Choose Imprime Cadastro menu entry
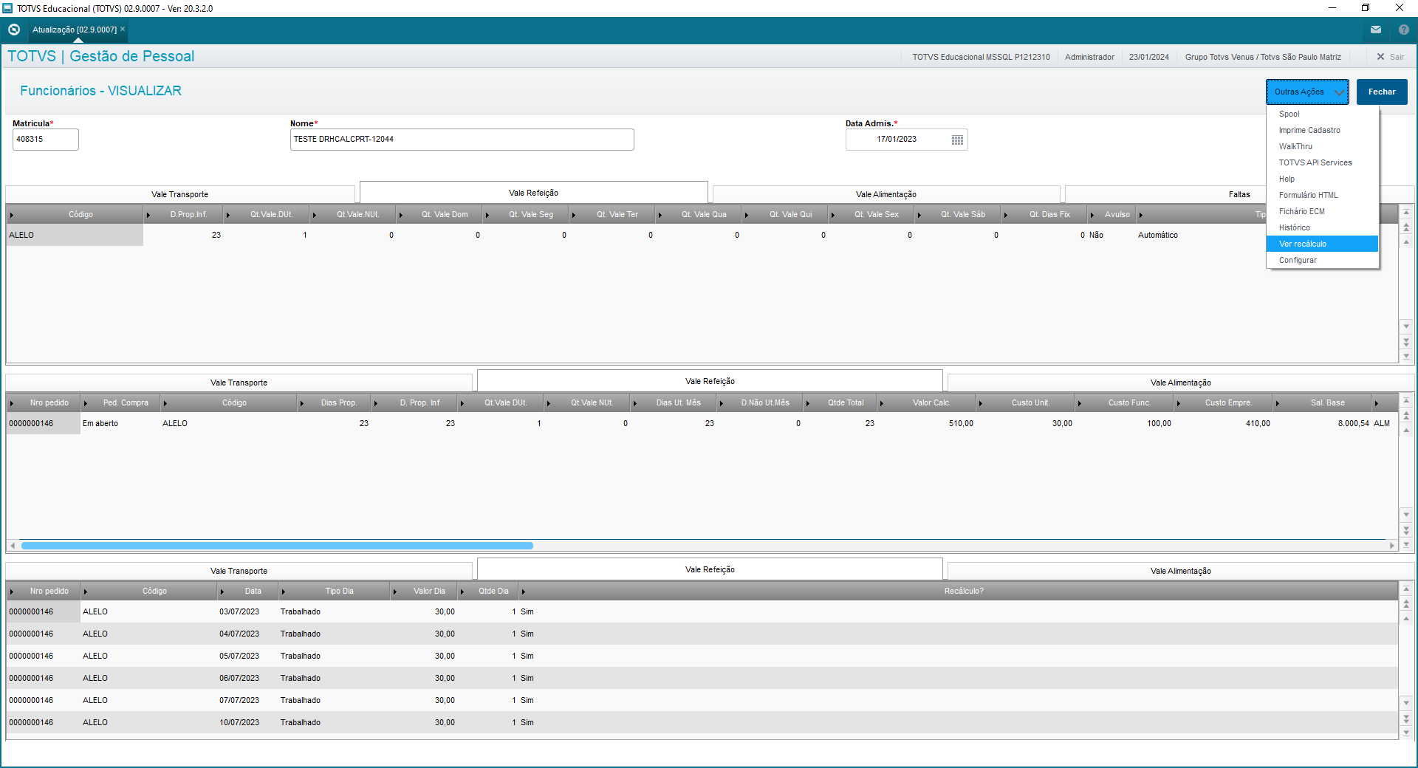 (x=1322, y=130)
